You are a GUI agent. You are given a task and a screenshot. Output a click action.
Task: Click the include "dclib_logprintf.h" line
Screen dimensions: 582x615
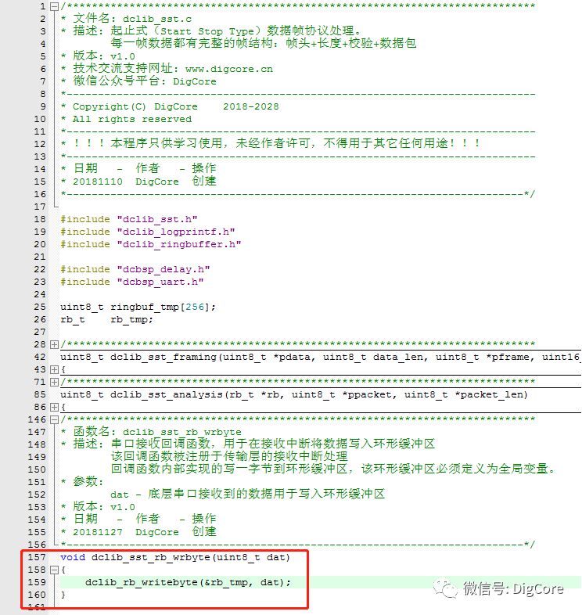[x=148, y=232]
